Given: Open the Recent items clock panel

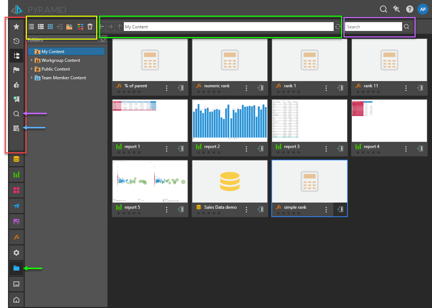Looking at the screenshot, I should [16, 41].
